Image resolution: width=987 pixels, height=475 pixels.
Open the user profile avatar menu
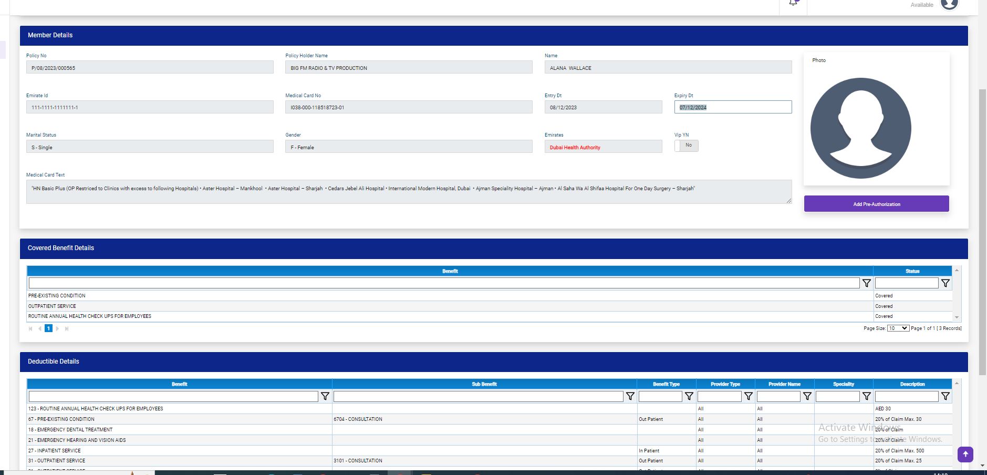pyautogui.click(x=949, y=4)
